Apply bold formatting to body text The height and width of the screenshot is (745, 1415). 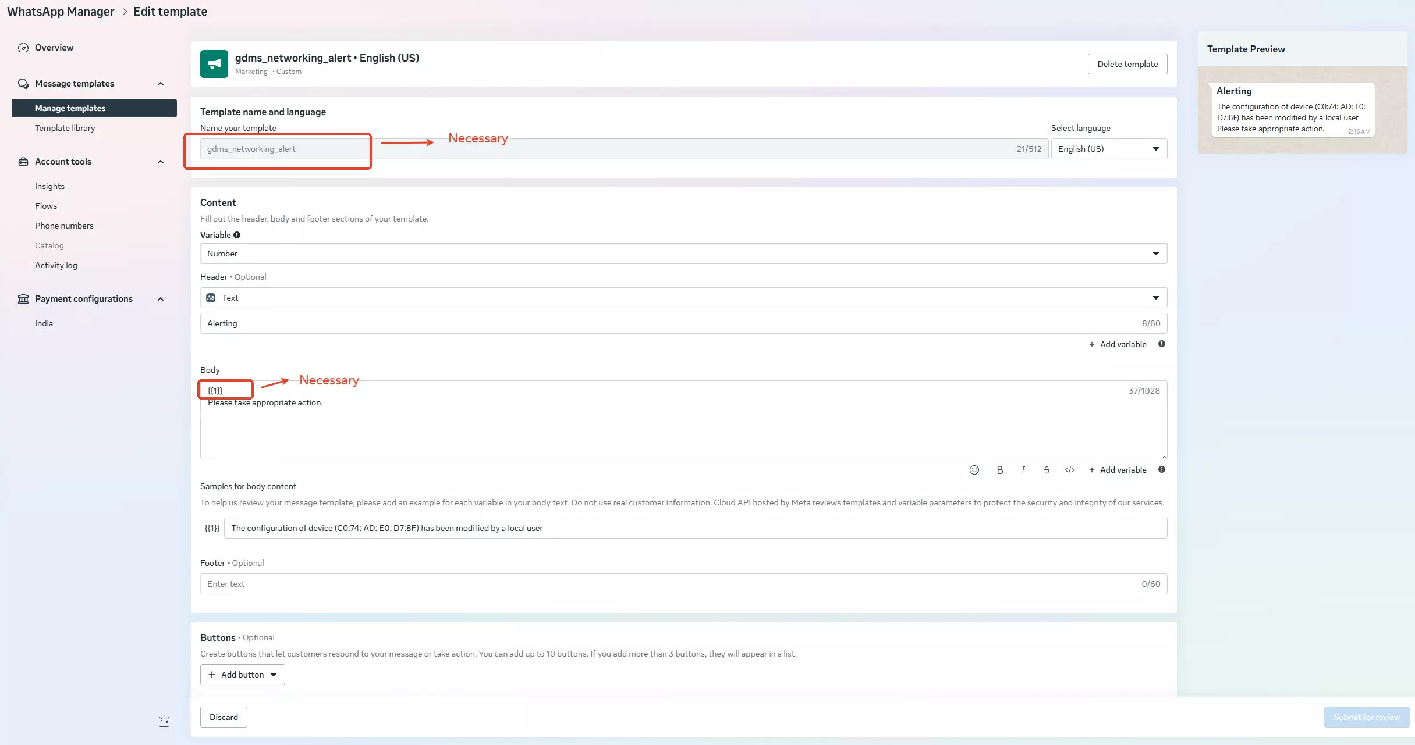pos(1000,470)
